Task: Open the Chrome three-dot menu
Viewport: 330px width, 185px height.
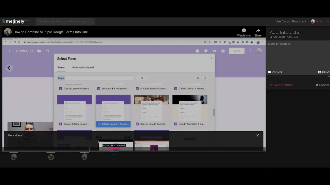Action: tap(263, 42)
